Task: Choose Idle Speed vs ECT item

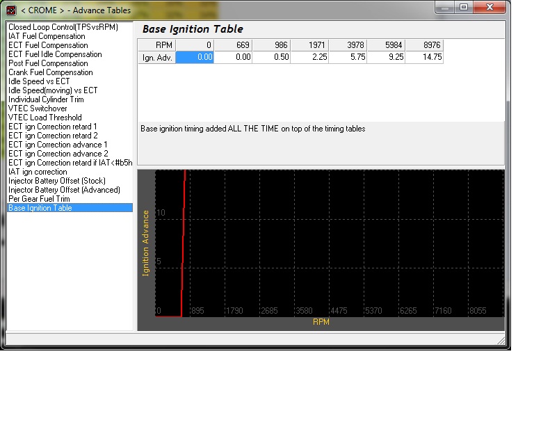Action: (39, 81)
